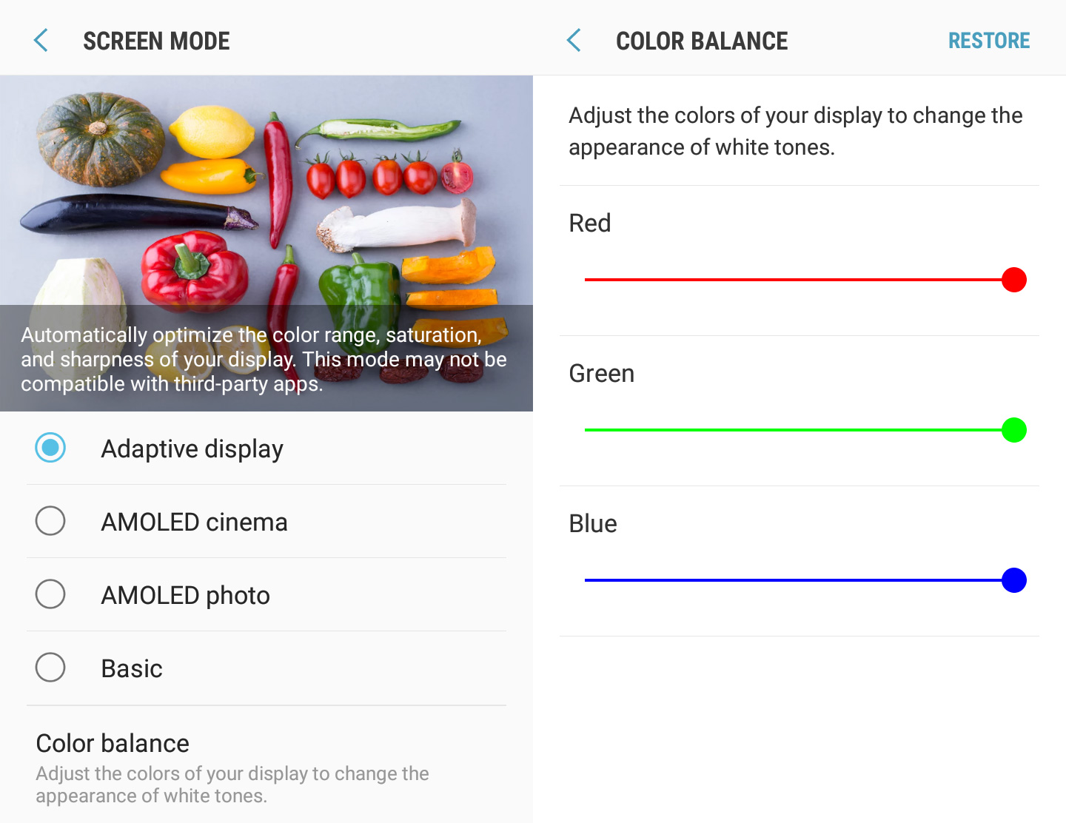
Task: Select the AMOLED cinema screen mode
Action: pyautogui.click(x=50, y=521)
